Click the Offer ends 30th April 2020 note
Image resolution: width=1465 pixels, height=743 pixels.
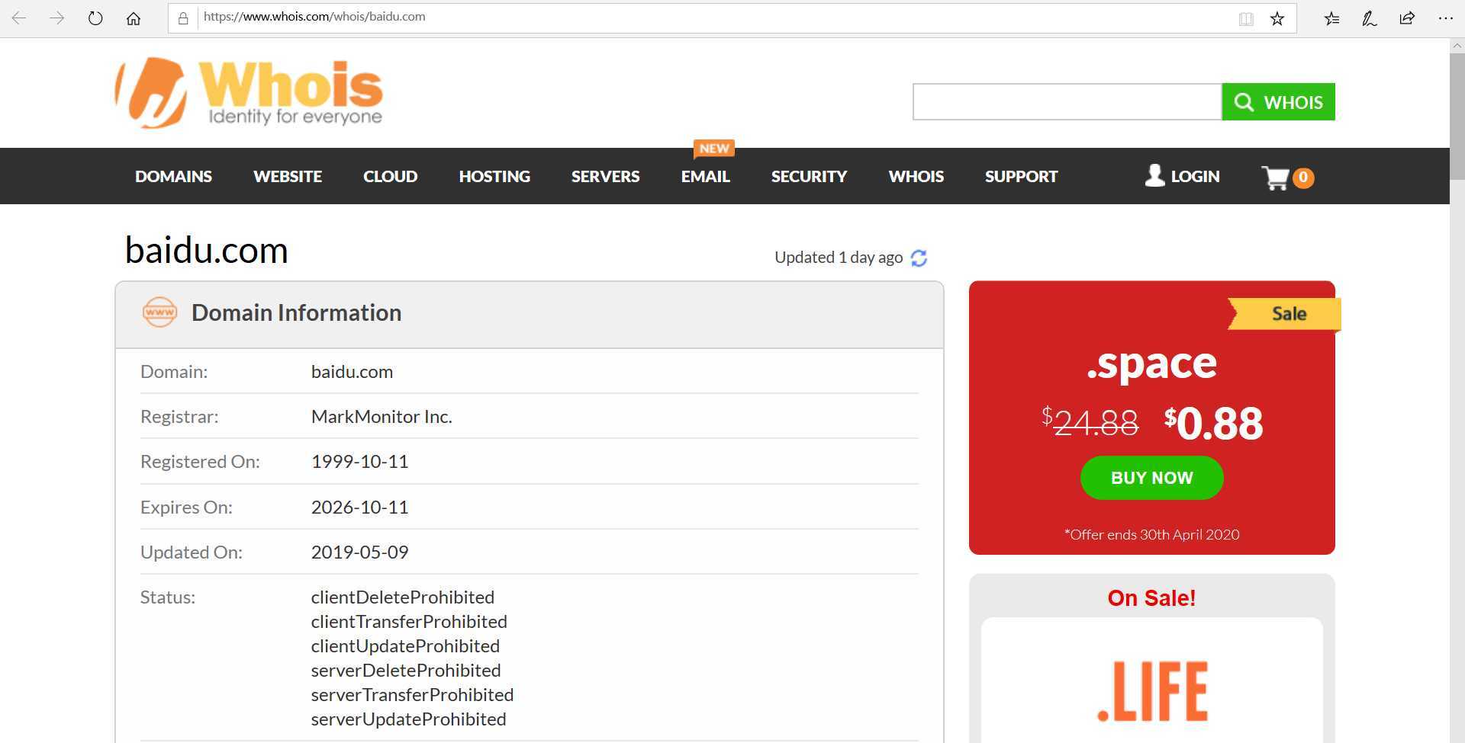1151,535
